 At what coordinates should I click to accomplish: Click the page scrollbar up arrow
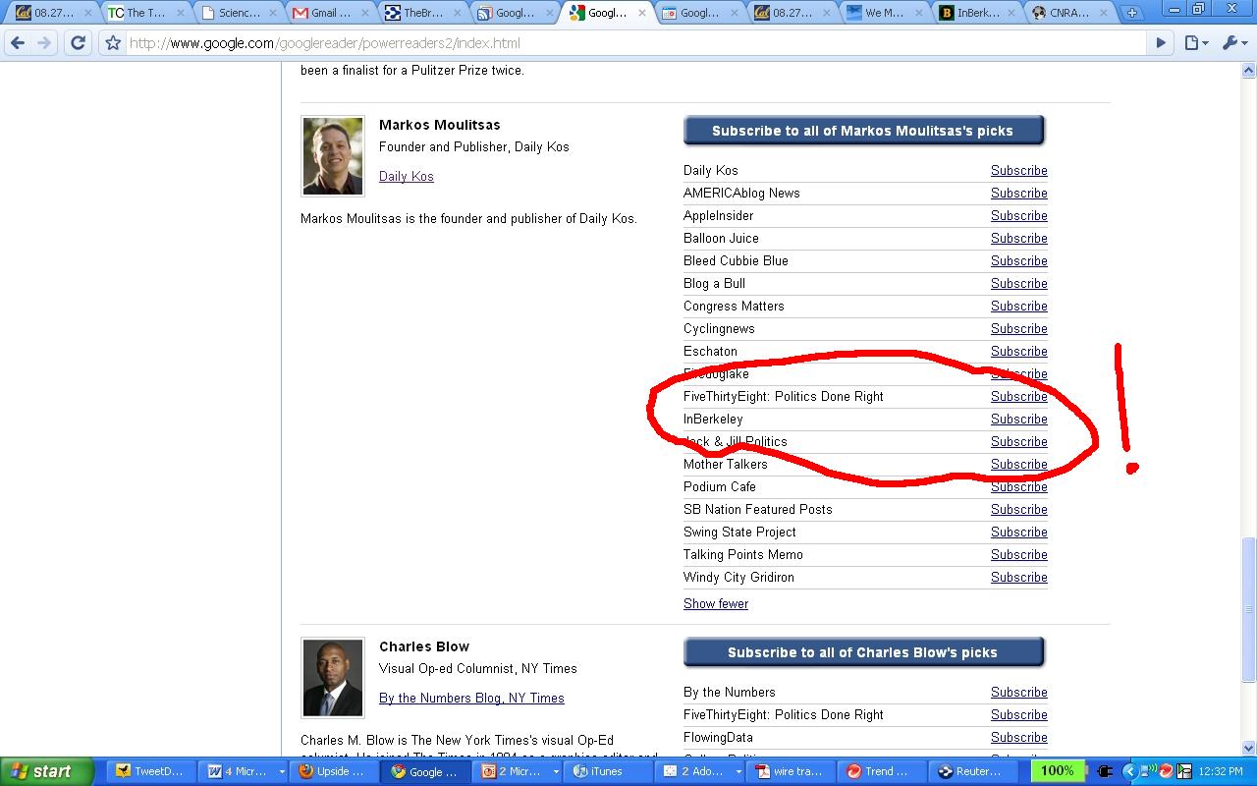(1249, 71)
